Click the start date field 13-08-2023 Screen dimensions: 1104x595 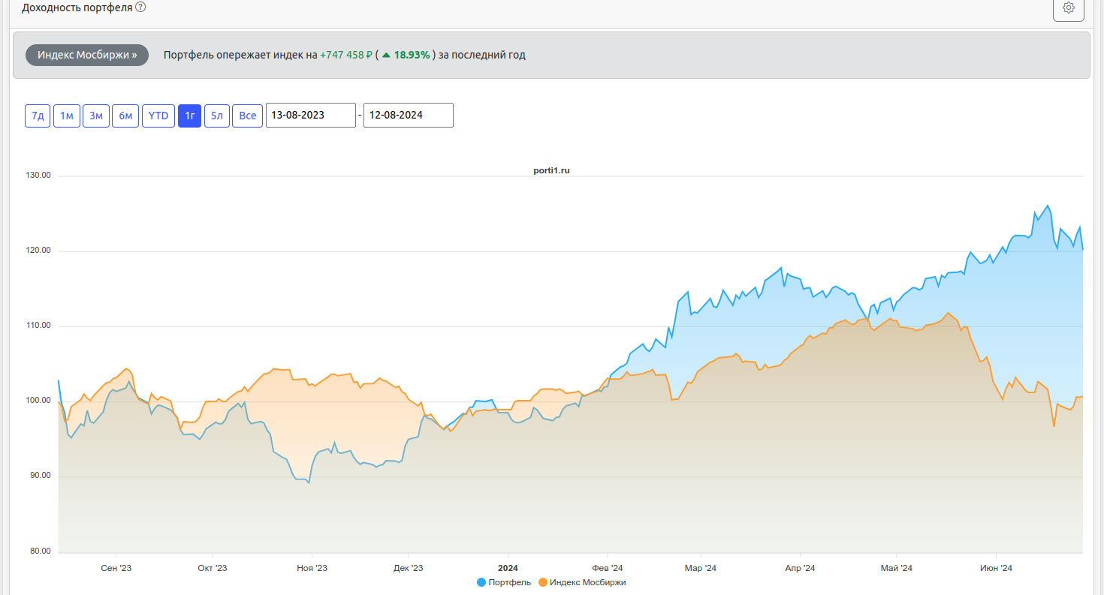tap(310, 116)
